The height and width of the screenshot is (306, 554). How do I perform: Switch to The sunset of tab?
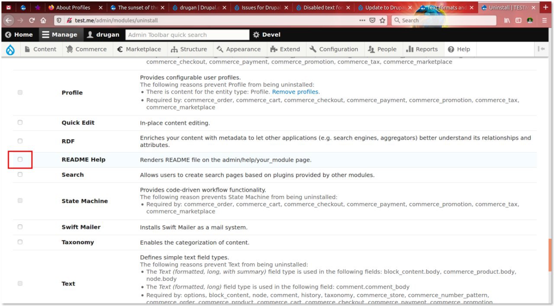[138, 8]
